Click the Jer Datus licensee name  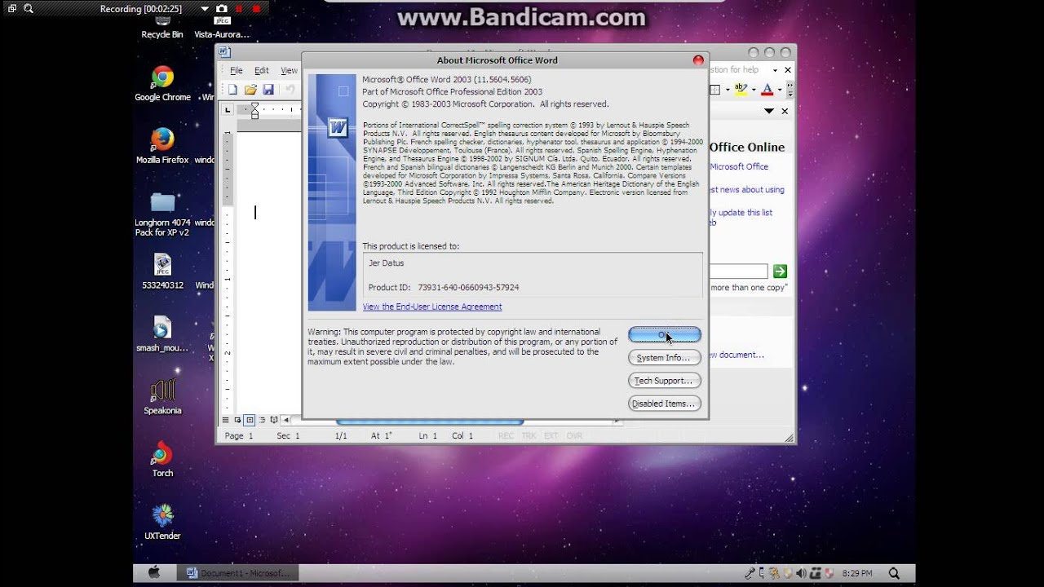[x=387, y=263]
